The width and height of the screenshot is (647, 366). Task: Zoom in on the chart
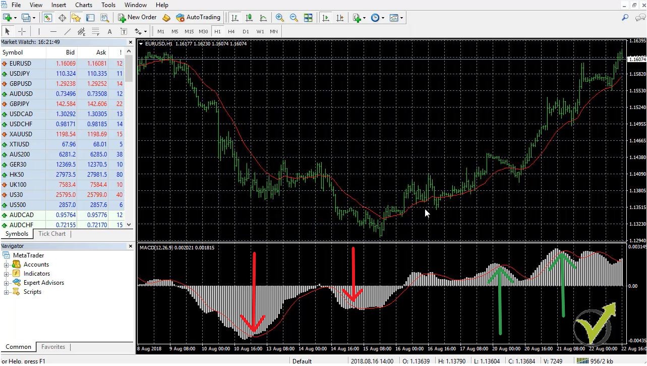tap(280, 17)
